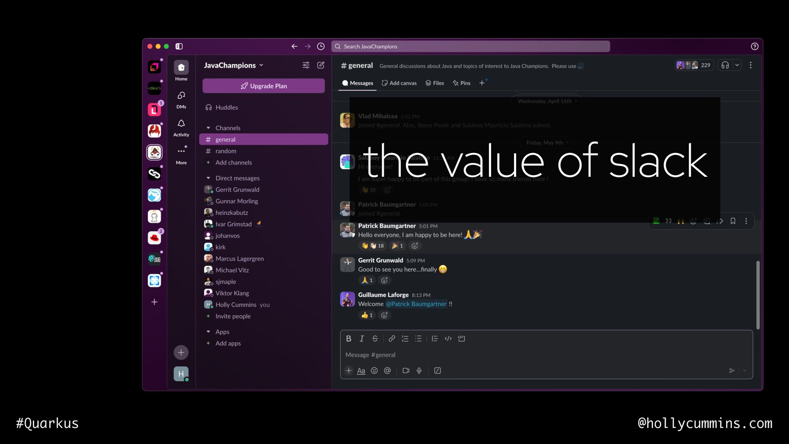The height and width of the screenshot is (444, 789).
Task: Open the emoji picker in message composer
Action: 374,370
